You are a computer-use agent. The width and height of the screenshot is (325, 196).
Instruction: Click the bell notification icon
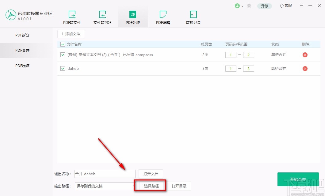pyautogui.click(x=249, y=6)
